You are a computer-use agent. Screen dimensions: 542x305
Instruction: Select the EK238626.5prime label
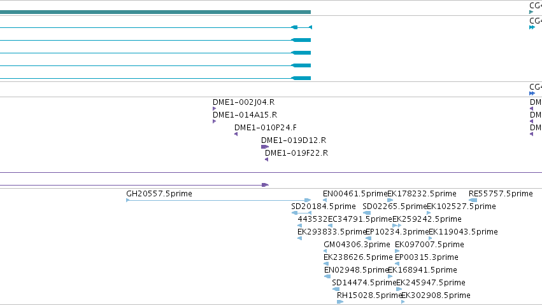pyautogui.click(x=358, y=258)
